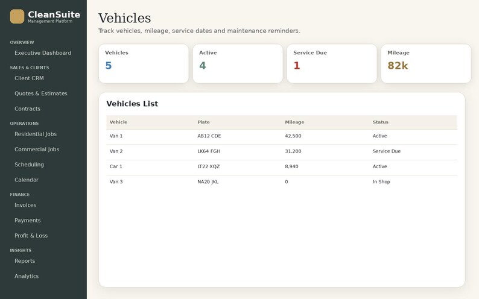View Profit & Loss page
This screenshot has height=299, width=479.
click(31, 236)
